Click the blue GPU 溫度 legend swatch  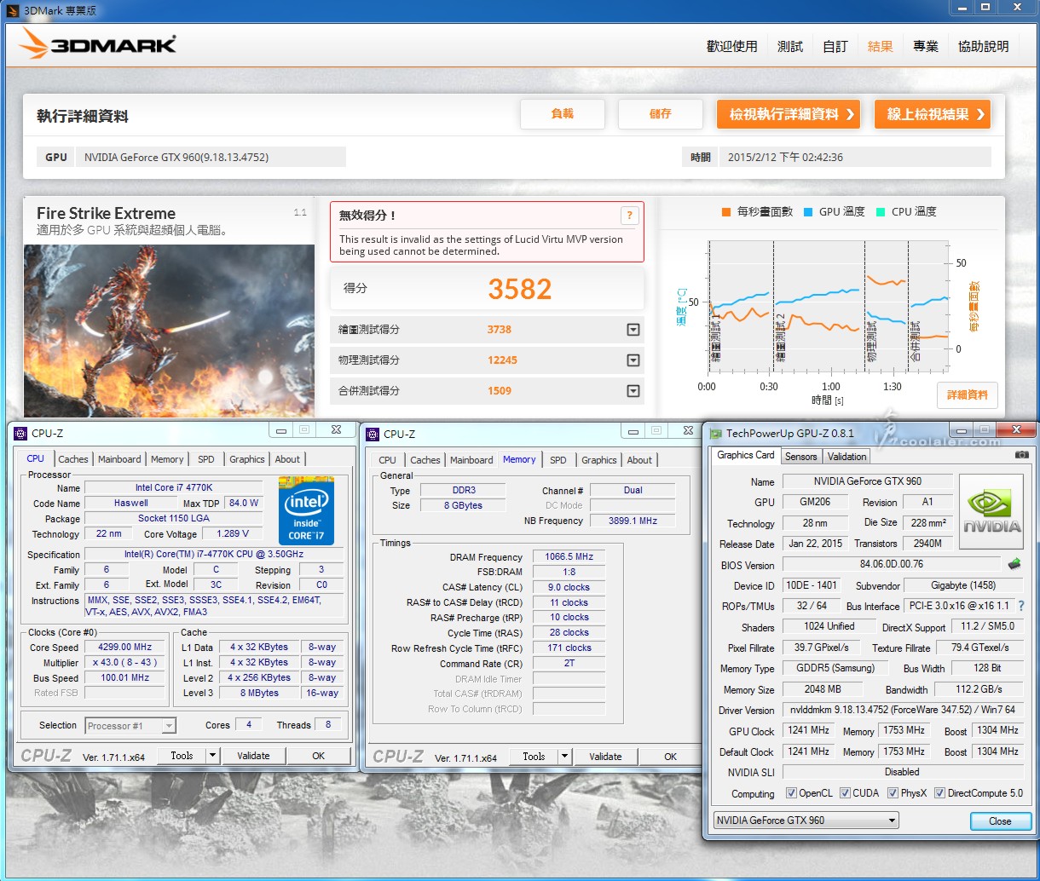click(x=807, y=212)
